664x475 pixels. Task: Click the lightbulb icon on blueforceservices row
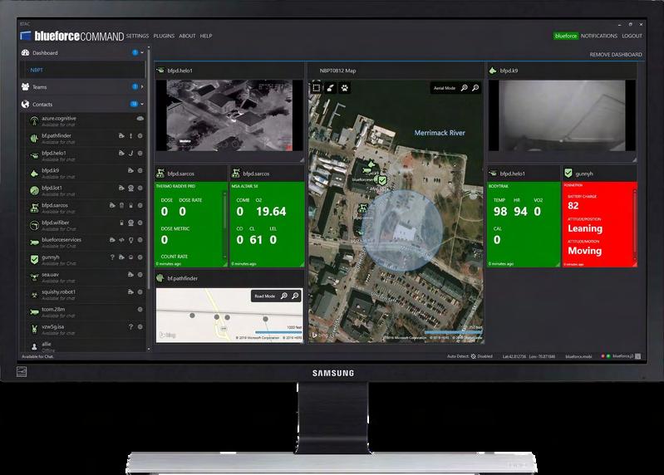pyautogui.click(x=130, y=240)
